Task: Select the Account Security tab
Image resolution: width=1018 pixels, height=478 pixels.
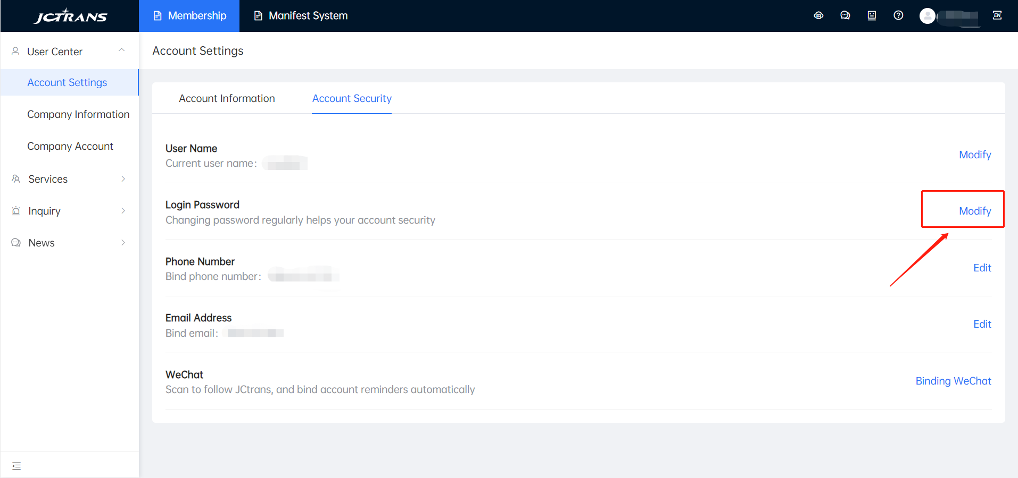Action: [x=352, y=98]
